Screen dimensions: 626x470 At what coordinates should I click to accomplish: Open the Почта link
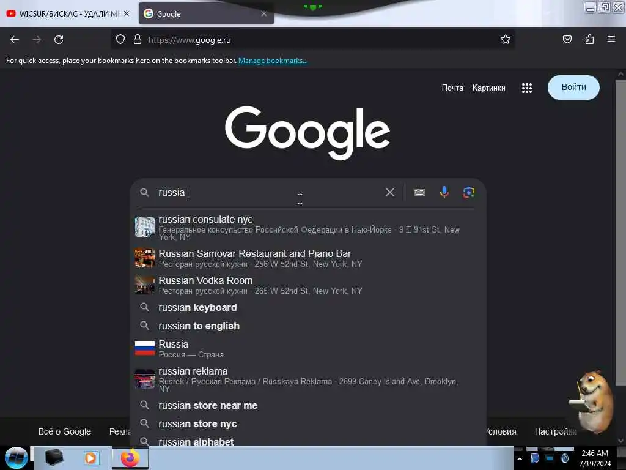pos(452,88)
